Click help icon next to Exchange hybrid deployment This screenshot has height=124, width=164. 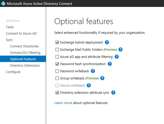click(x=107, y=42)
